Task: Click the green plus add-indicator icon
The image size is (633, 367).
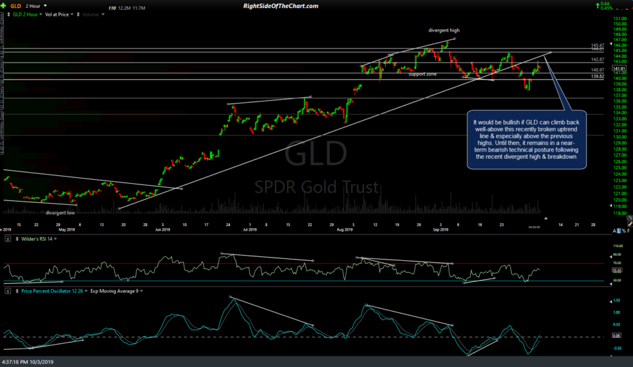Action: (x=3, y=6)
